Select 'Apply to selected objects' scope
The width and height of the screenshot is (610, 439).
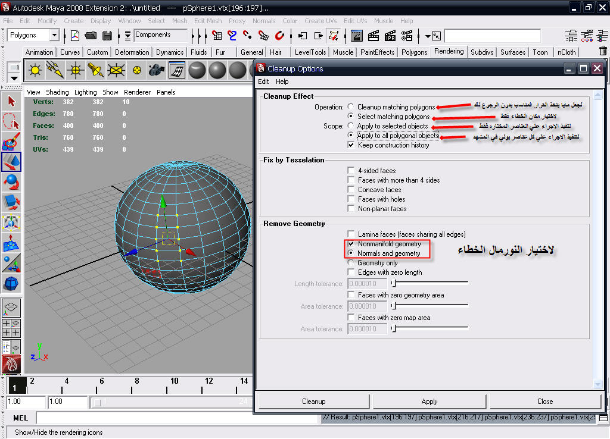[351, 126]
